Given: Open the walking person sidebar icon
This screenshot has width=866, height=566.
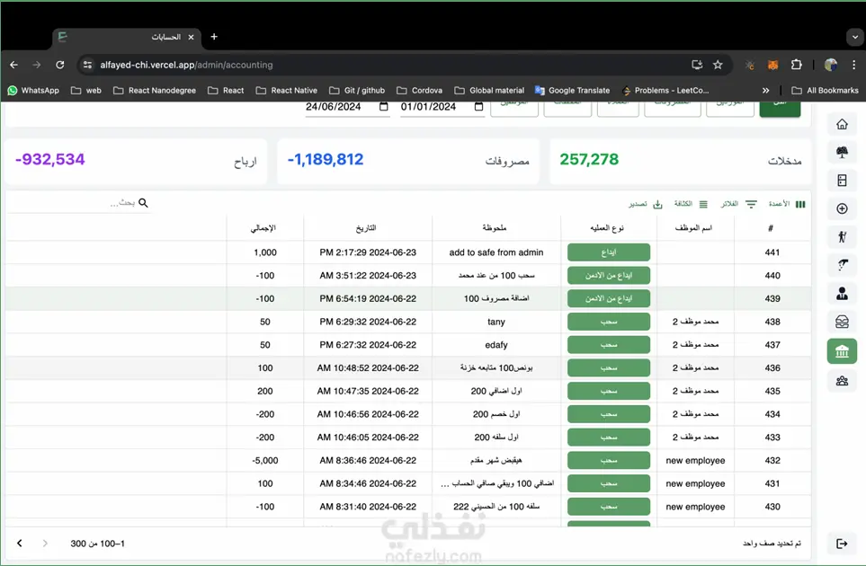Looking at the screenshot, I should (842, 236).
